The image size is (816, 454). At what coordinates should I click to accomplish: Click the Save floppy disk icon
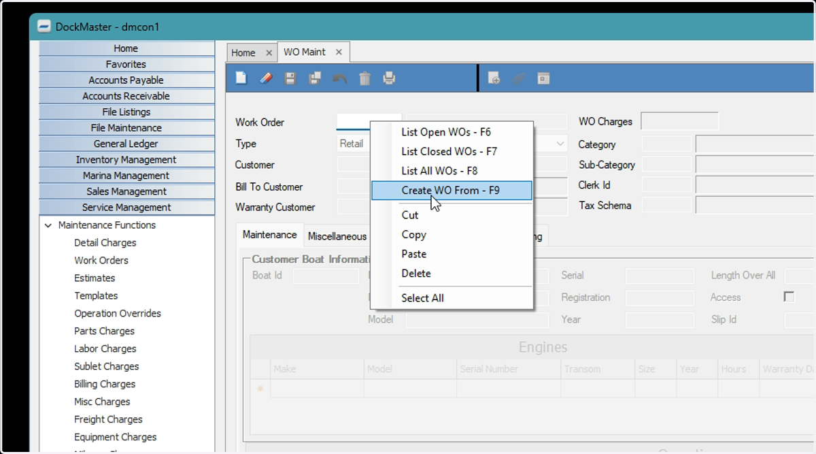pyautogui.click(x=290, y=78)
